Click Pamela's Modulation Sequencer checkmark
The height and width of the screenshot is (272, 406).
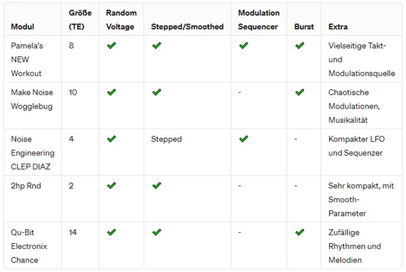click(243, 46)
